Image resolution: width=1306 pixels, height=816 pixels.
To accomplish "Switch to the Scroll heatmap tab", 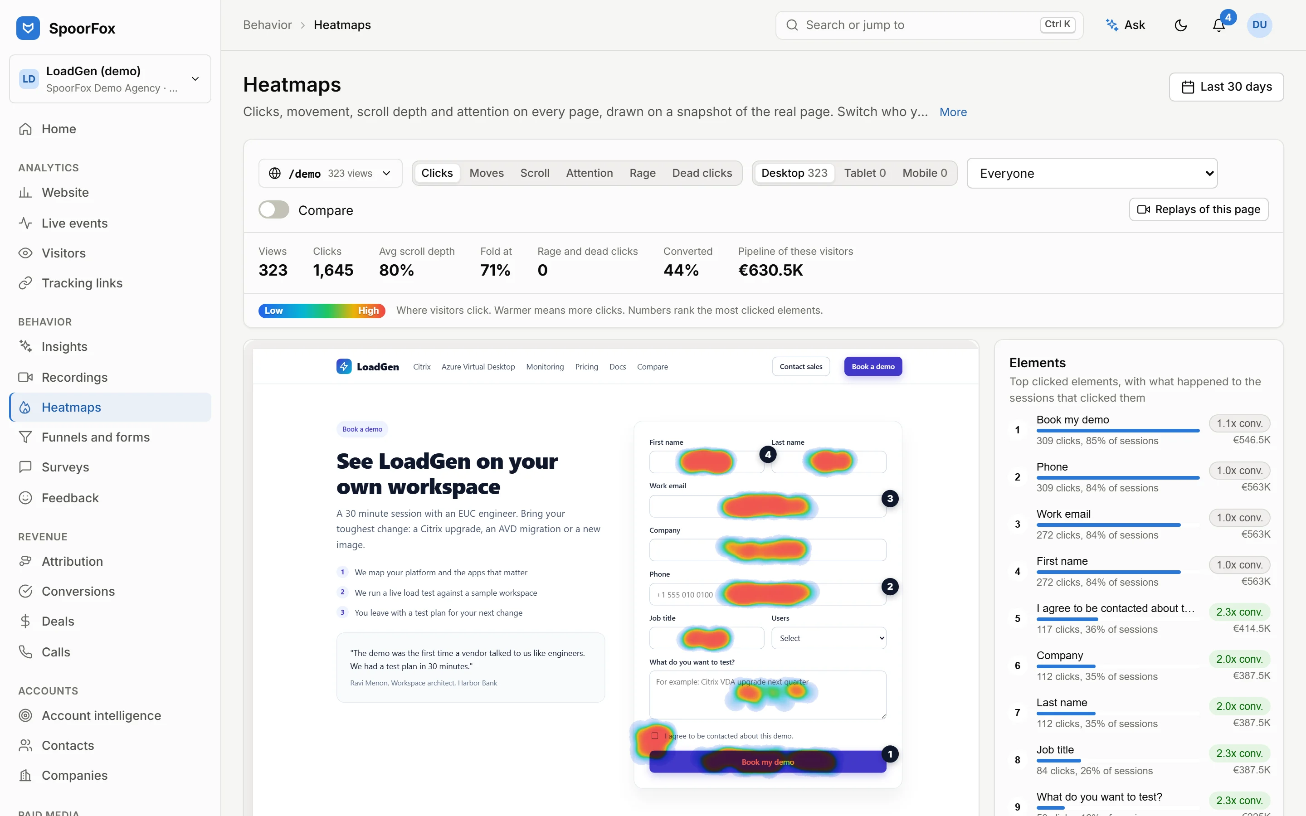I will click(535, 173).
